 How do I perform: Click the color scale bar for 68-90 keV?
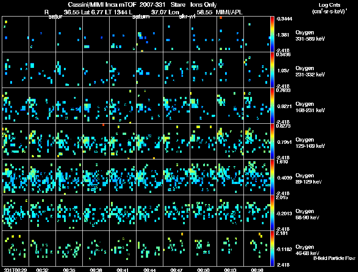pos(272,213)
